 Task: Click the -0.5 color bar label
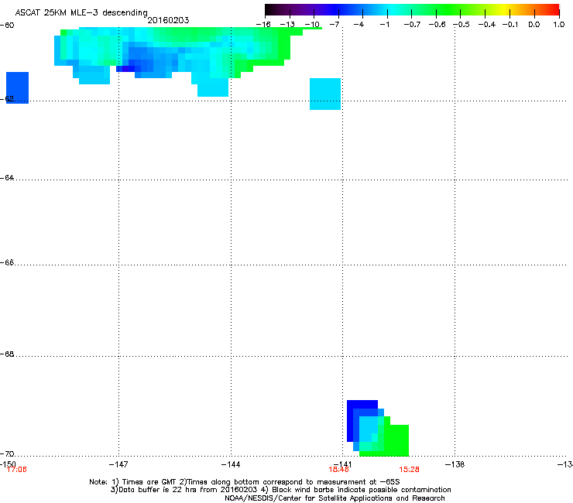tap(461, 25)
